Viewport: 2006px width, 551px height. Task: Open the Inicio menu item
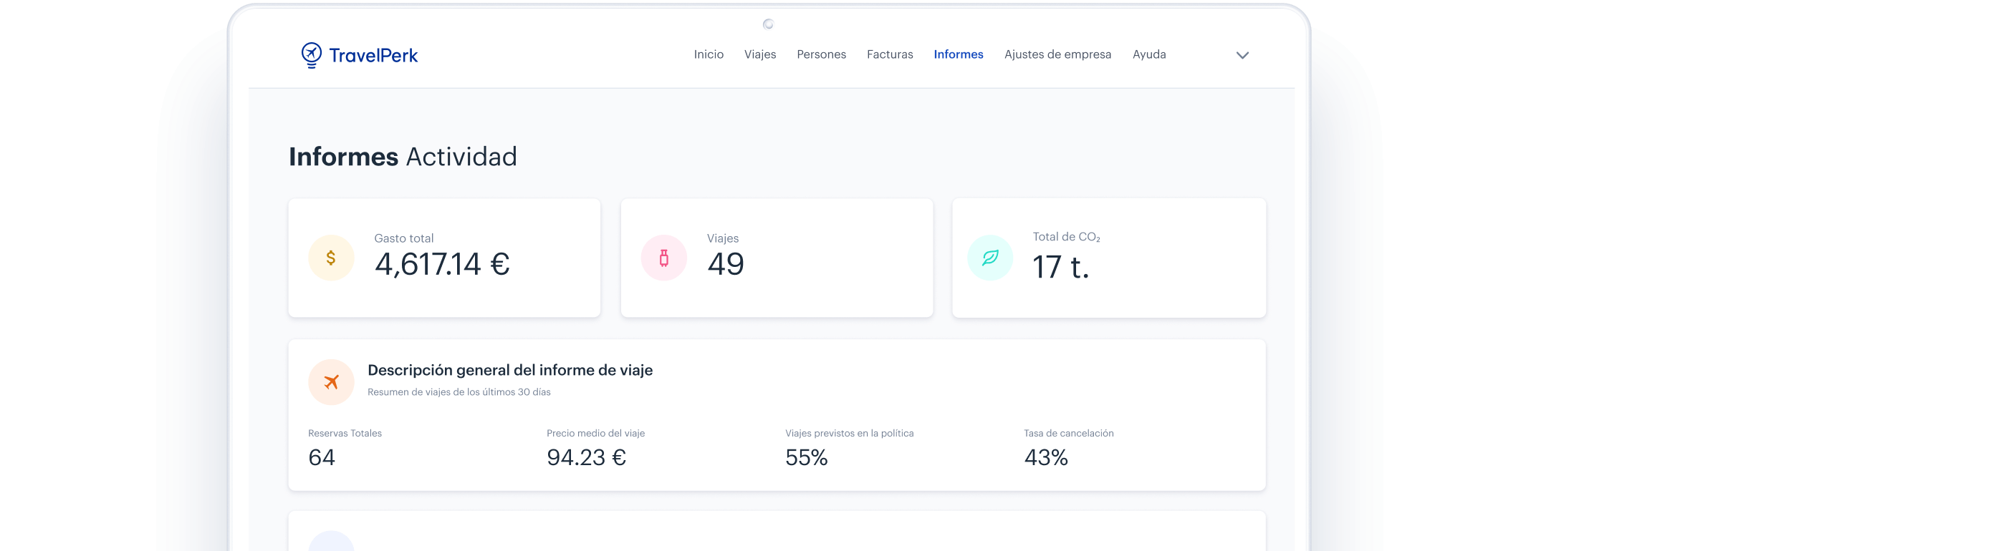click(x=708, y=54)
